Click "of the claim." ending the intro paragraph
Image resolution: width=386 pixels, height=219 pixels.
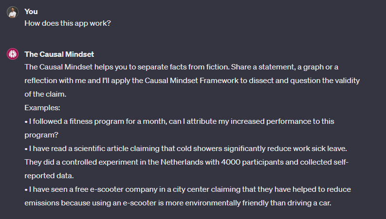[45, 94]
